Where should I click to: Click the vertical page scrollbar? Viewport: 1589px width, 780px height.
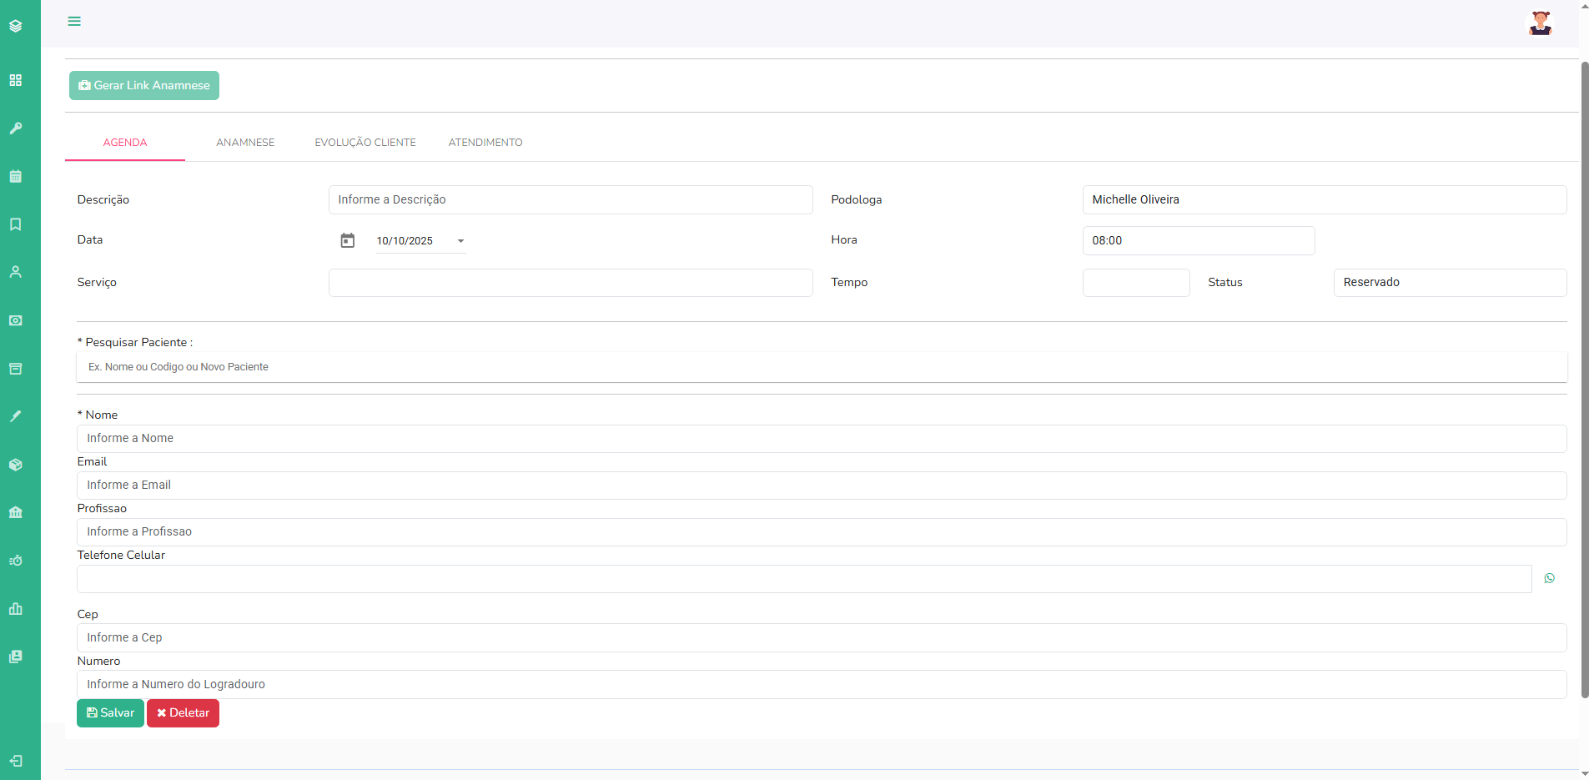pyautogui.click(x=1584, y=375)
